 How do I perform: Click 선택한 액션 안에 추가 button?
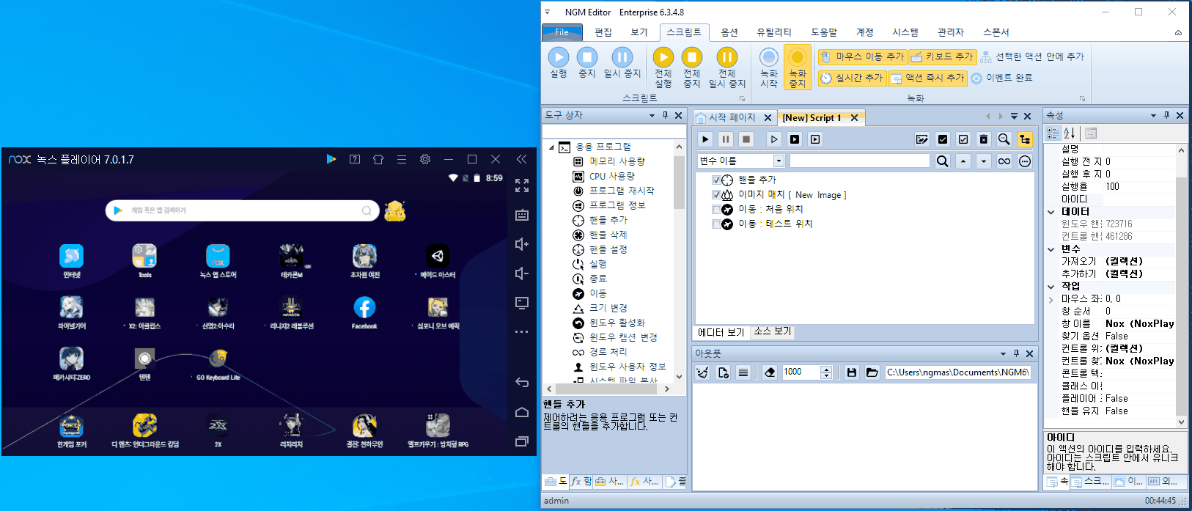click(1032, 56)
